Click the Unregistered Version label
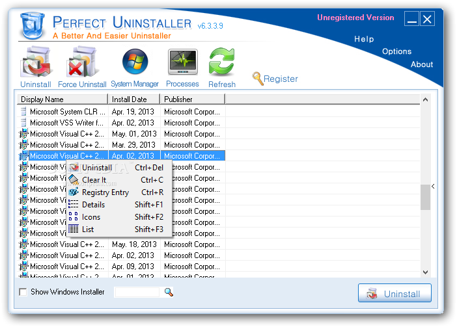This screenshot has height=327, width=457. [x=355, y=18]
